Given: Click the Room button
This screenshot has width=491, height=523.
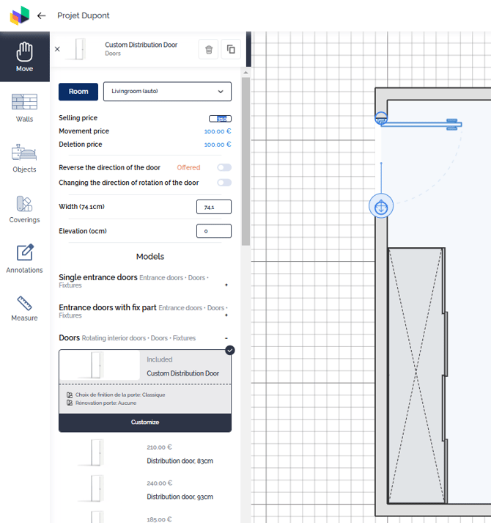Looking at the screenshot, I should click(78, 92).
